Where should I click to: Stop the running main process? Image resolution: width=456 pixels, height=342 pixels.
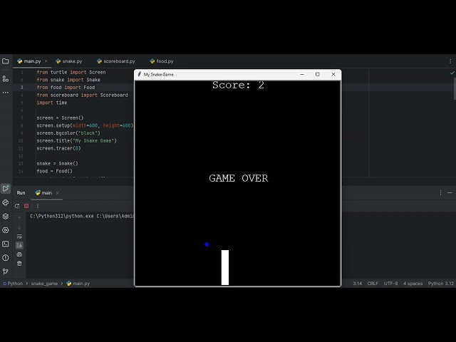click(x=26, y=206)
